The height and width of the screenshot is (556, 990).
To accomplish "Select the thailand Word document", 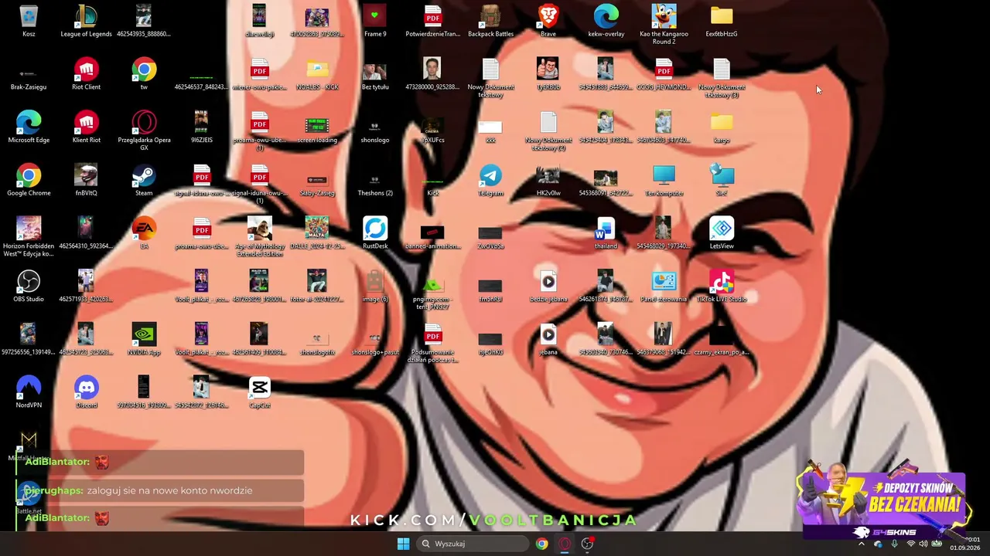I will click(606, 234).
